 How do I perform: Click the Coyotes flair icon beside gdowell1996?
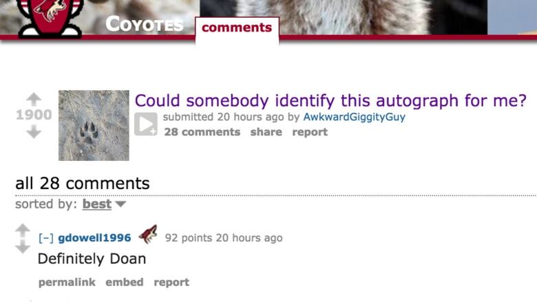(148, 235)
